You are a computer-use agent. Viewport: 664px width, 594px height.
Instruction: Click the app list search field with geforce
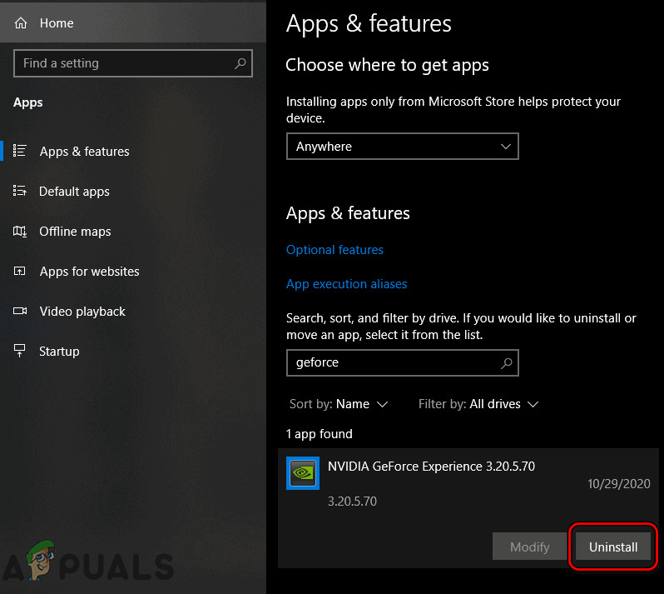(402, 363)
